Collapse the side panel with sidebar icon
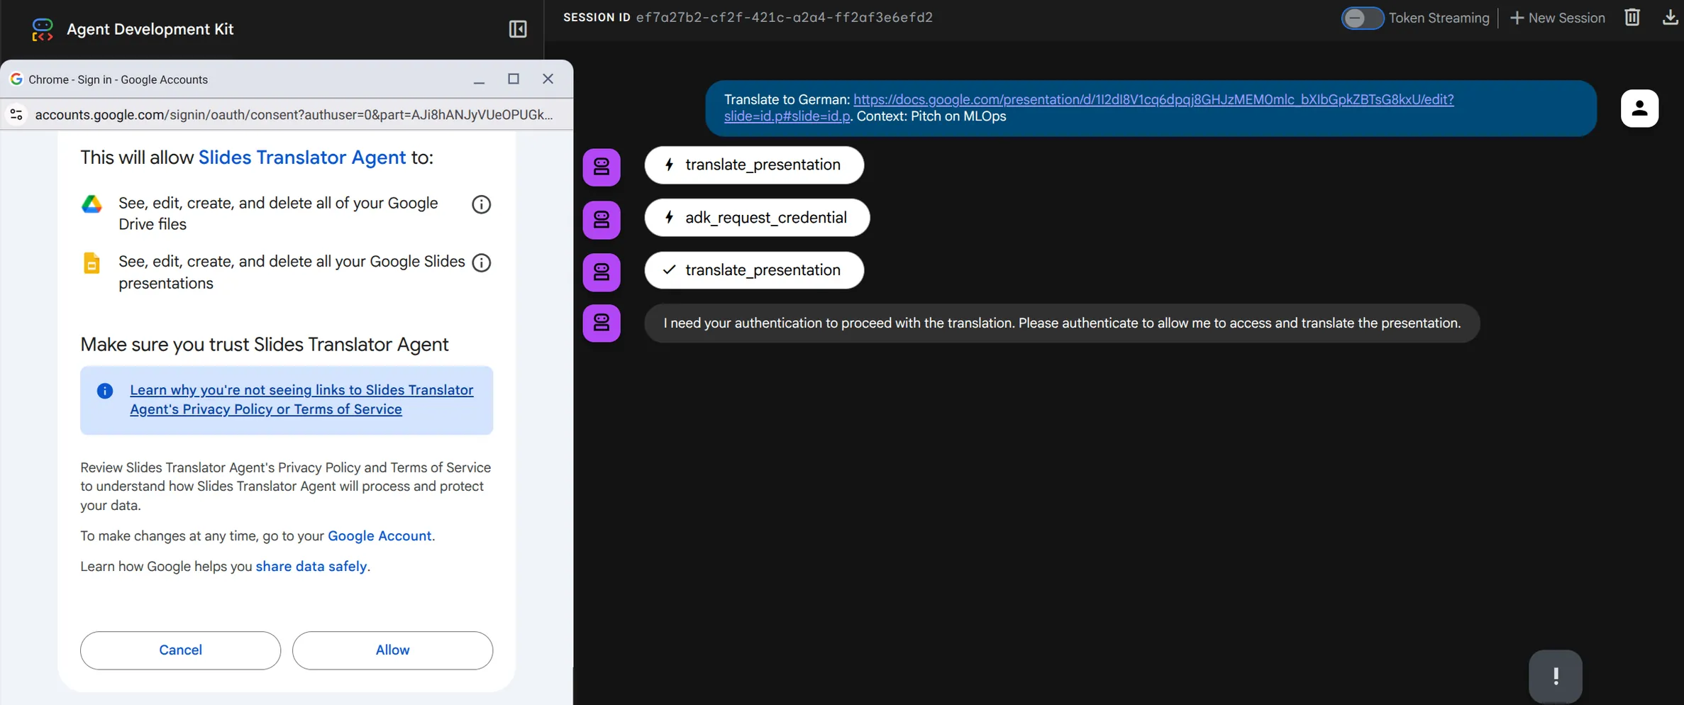This screenshot has height=705, width=1684. 518,29
